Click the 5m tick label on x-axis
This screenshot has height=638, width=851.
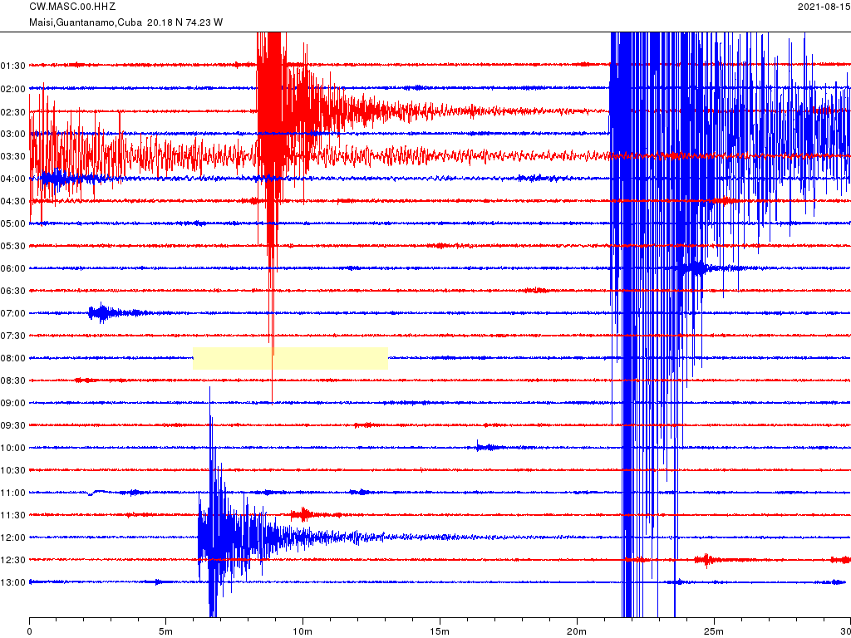[x=165, y=632]
